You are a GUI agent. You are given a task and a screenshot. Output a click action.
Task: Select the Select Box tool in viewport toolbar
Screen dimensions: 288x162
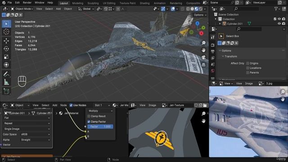pos(6,24)
